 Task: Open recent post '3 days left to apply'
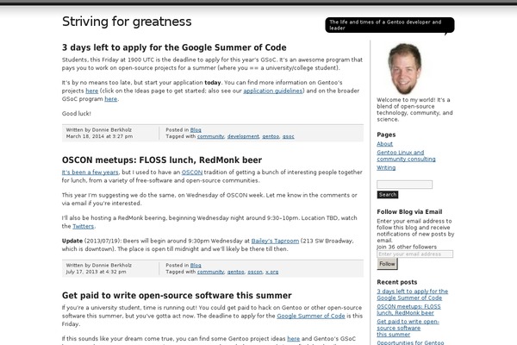click(412, 295)
